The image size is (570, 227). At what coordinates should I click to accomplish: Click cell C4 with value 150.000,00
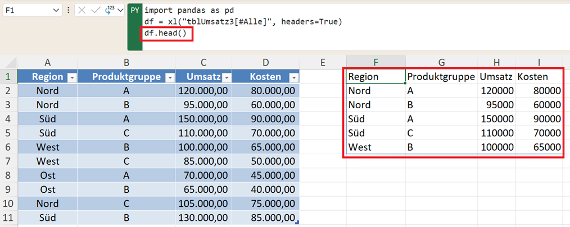[x=203, y=119]
